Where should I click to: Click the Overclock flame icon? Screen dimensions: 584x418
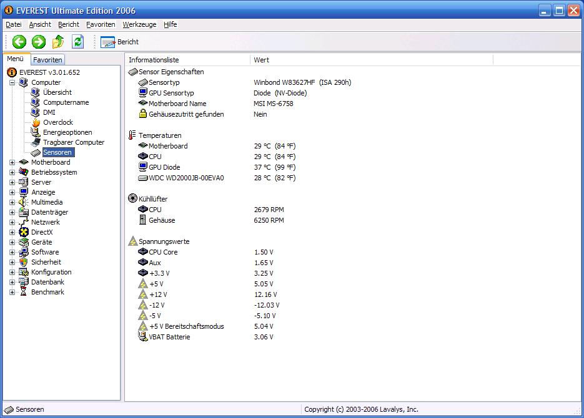pos(36,122)
